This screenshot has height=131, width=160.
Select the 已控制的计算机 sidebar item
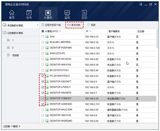tap(21, 33)
